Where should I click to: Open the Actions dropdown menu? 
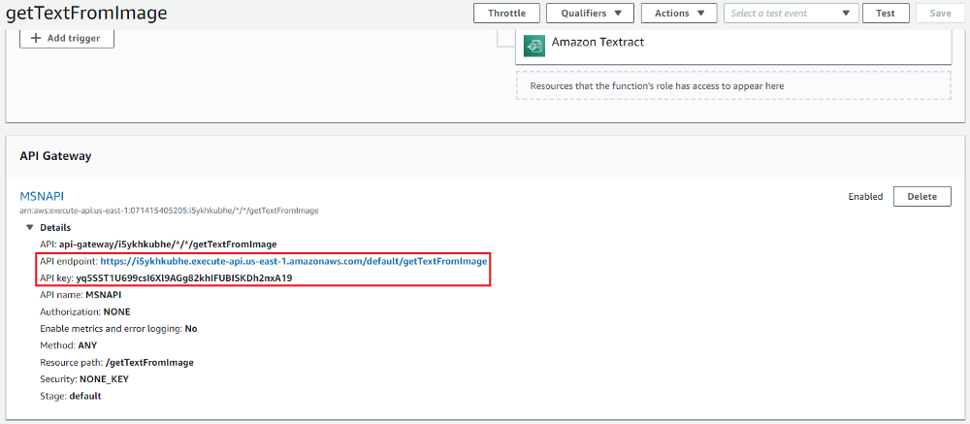679,14
